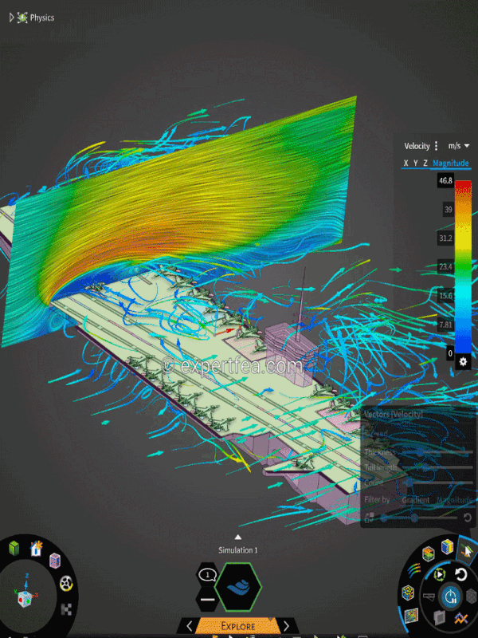This screenshot has width=478, height=638.
Task: Open the message bubble with count 1
Action: tap(208, 575)
